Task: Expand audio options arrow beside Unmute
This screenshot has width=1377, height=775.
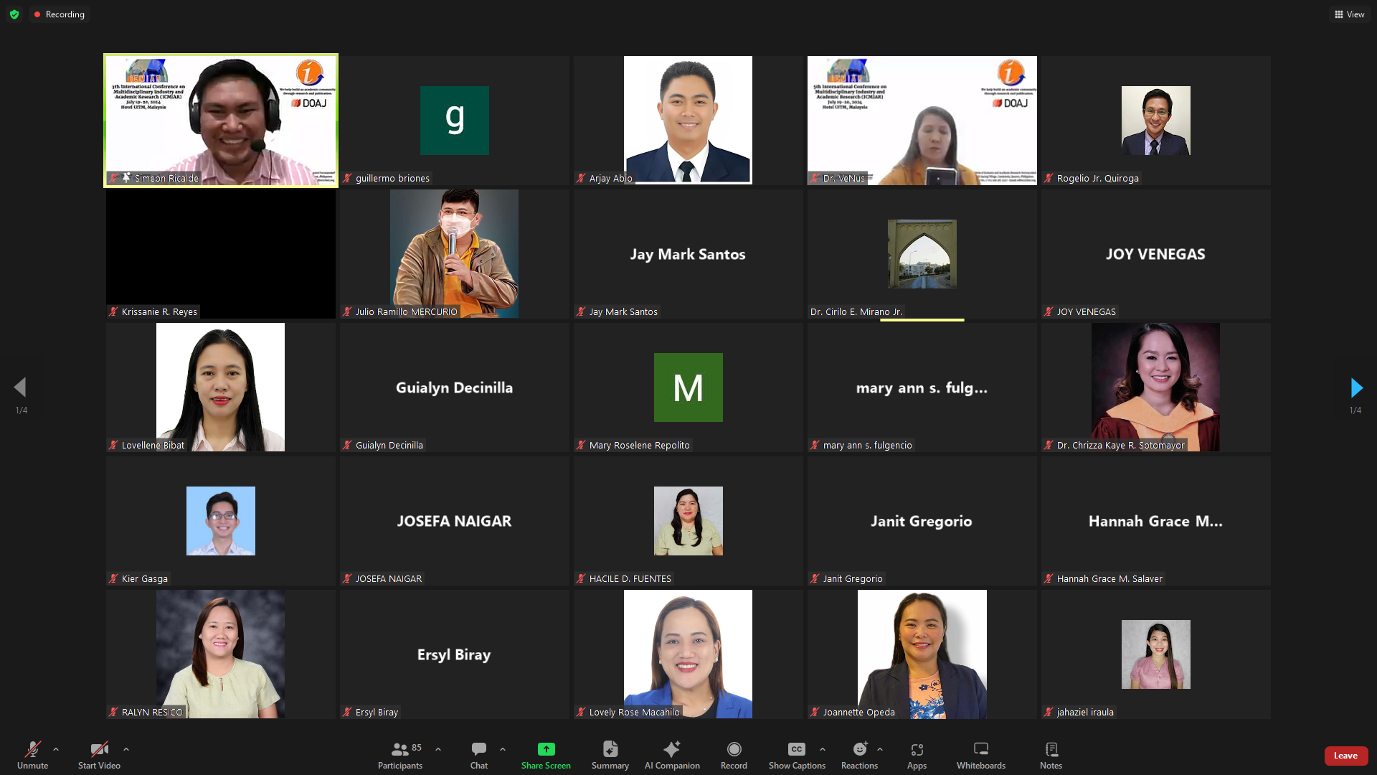Action: [56, 749]
